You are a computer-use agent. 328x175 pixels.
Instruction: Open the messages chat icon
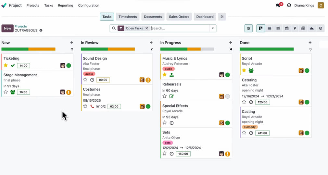click(278, 6)
